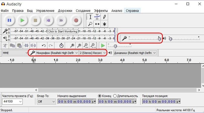Image resolution: width=204 pixels, height=113 pixels.
Task: Click the 2,0 mark on timeline ruler
Action: (78, 60)
